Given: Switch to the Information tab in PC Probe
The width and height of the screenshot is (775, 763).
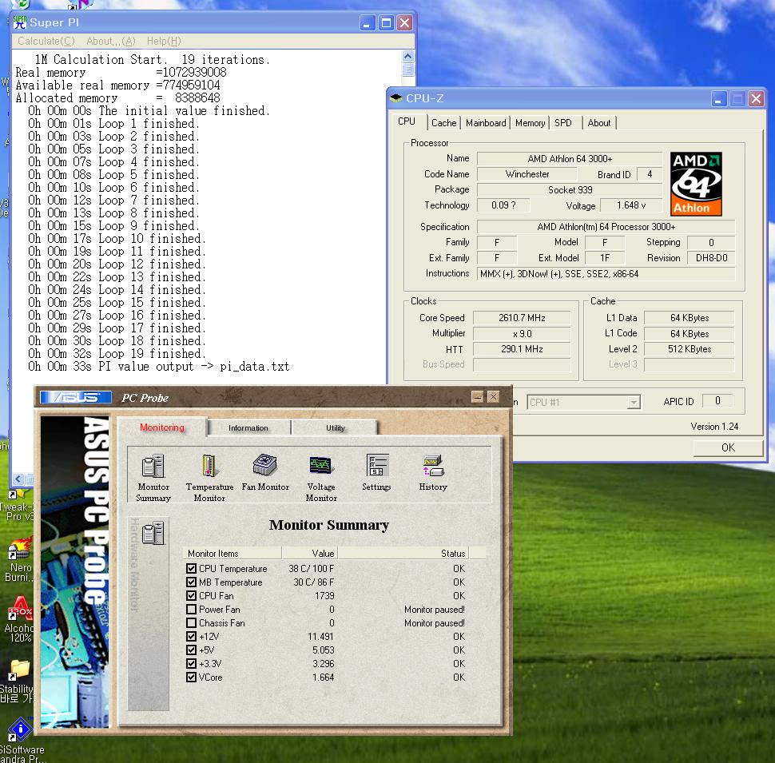Looking at the screenshot, I should coord(248,428).
